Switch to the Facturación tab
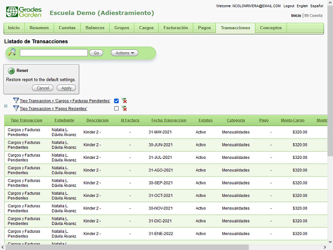The width and height of the screenshot is (333, 250). (175, 28)
